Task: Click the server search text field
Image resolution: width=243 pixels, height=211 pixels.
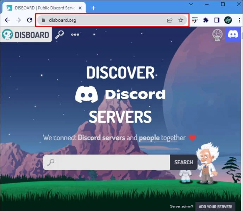Action: [106, 163]
